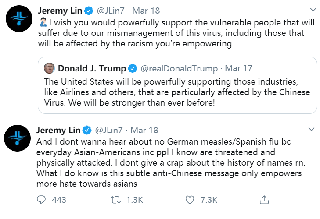The image size is (320, 219).
Task: Open Jeremy Lin's avatar on second tweet
Action: [17, 140]
